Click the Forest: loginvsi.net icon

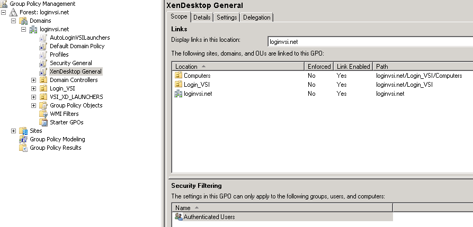[x=14, y=12]
